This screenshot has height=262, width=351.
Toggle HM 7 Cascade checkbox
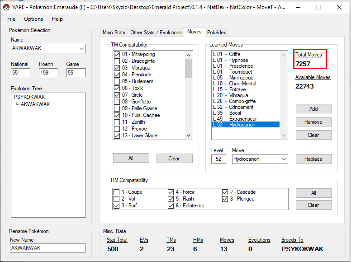225,192
